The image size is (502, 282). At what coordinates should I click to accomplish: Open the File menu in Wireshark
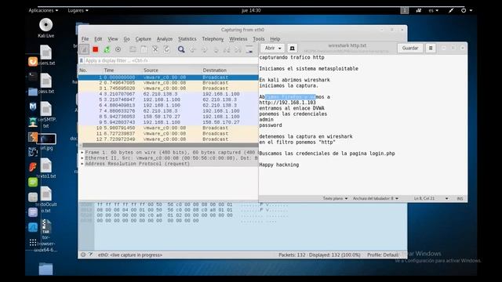tap(85, 39)
